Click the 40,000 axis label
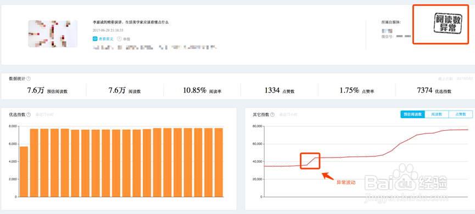475x214 pixels. [x=257, y=162]
